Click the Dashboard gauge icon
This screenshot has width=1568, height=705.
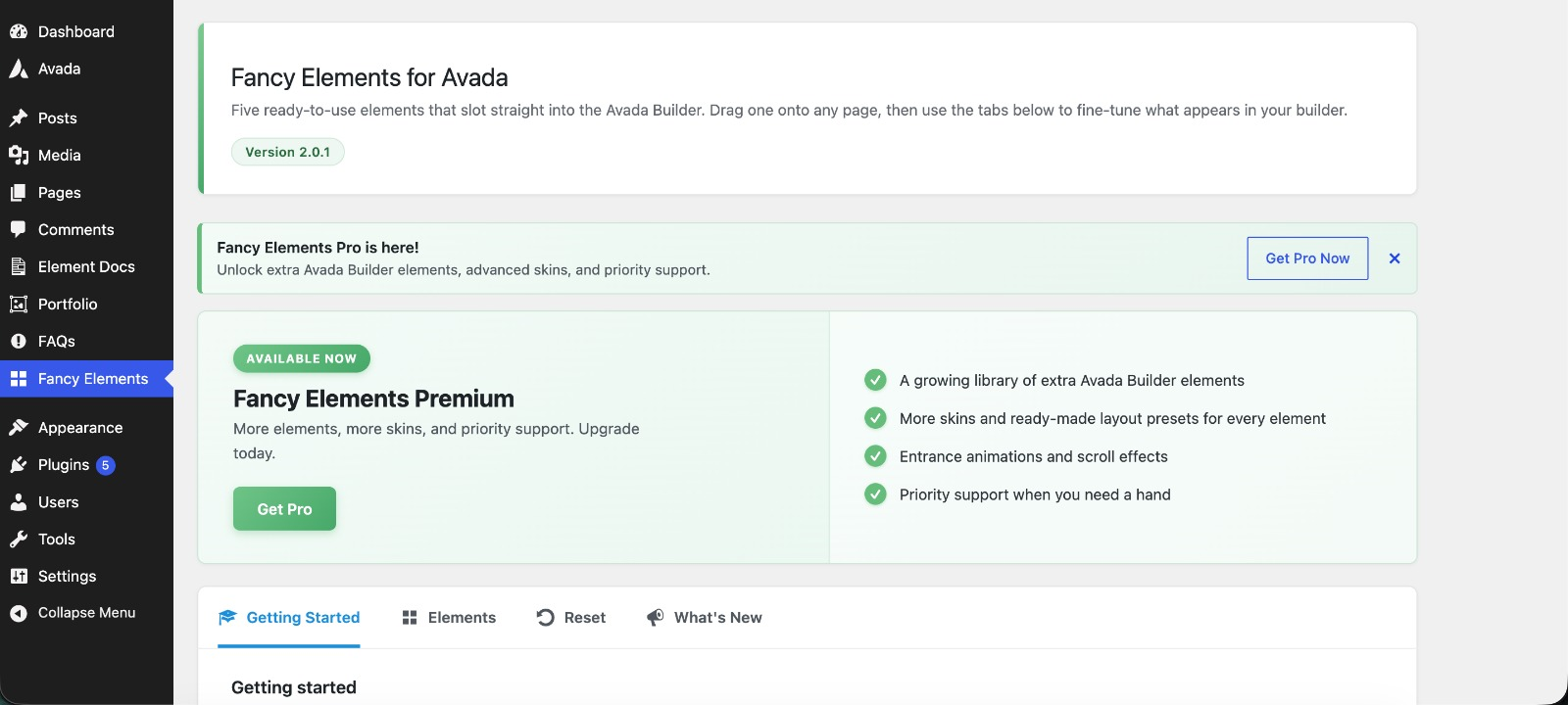(x=18, y=31)
